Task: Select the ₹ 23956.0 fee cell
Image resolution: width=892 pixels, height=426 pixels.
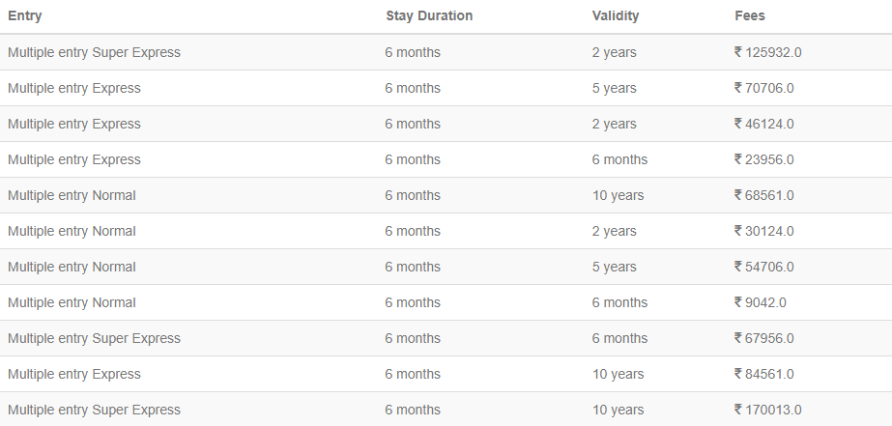Action: [764, 159]
